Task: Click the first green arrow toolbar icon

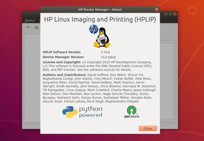Action: (28, 27)
